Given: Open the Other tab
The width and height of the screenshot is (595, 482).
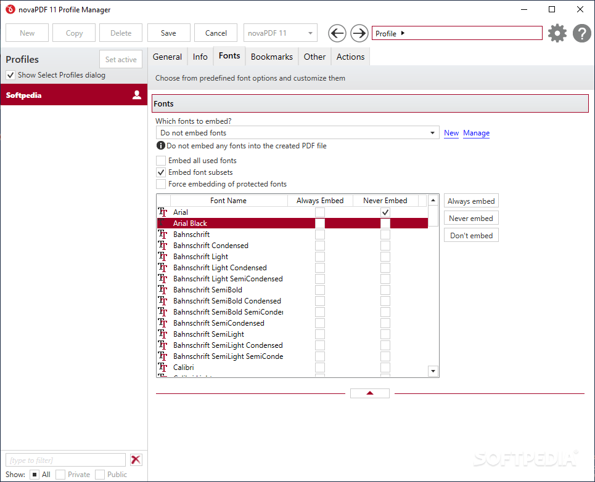Looking at the screenshot, I should pos(314,57).
